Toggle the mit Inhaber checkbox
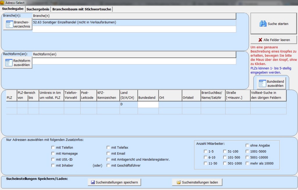This screenshot has height=190, width=298. tap(53, 165)
